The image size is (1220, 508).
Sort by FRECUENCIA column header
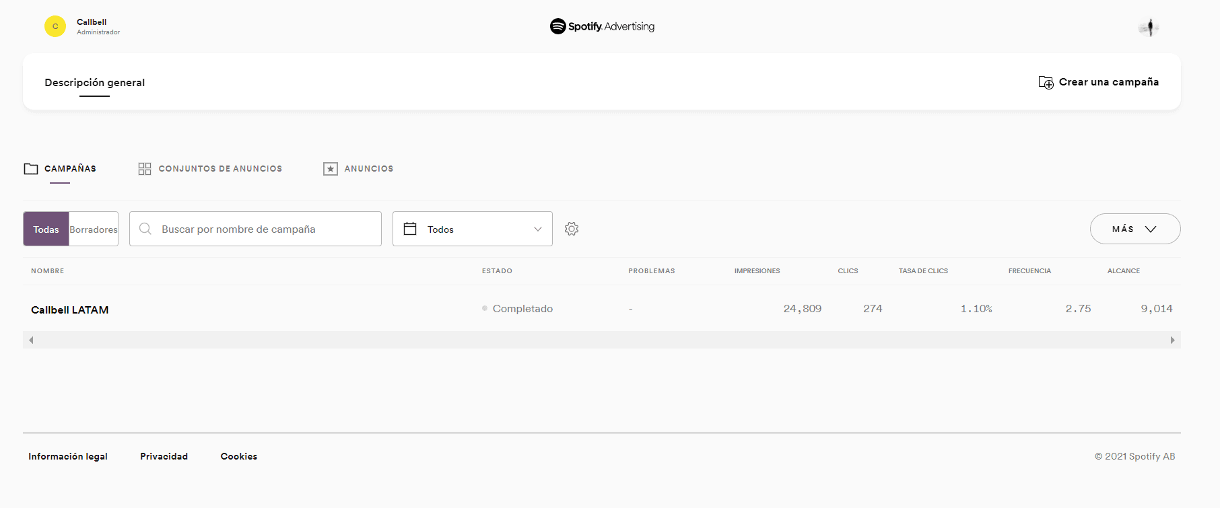click(1029, 271)
